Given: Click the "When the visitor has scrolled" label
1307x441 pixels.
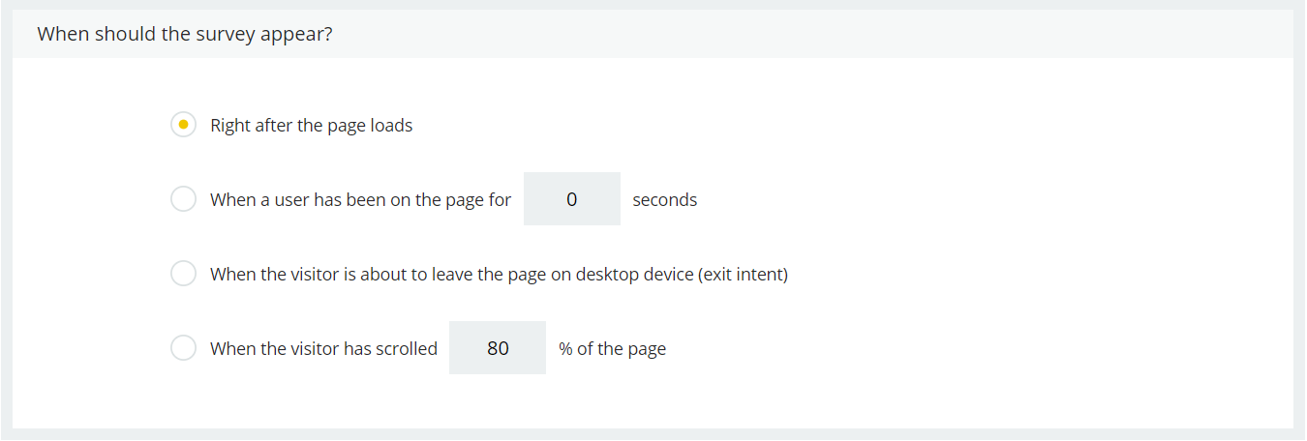Looking at the screenshot, I should tap(323, 349).
